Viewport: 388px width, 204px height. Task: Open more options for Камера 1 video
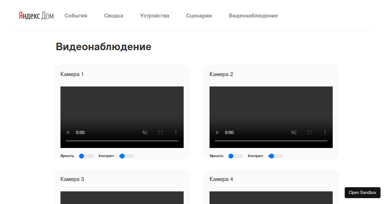[176, 132]
